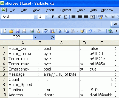Apply the 000 thousands separator style
The height and width of the screenshot is (98, 119).
[113, 17]
